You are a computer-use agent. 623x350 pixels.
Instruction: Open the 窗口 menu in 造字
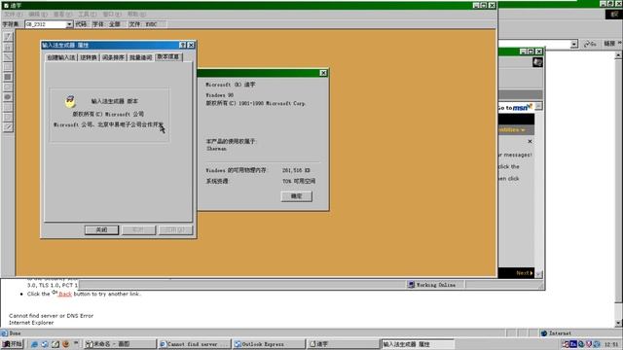(x=112, y=15)
